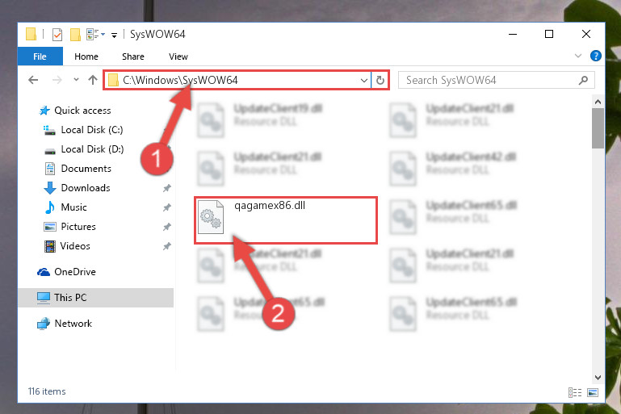Open Documents in the sidebar
621x414 pixels.
click(x=78, y=169)
